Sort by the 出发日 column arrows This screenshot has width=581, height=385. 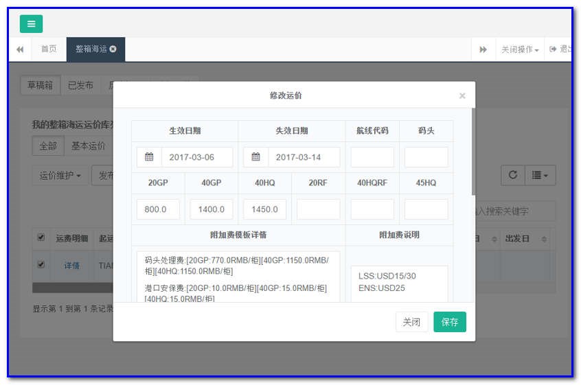pyautogui.click(x=544, y=239)
